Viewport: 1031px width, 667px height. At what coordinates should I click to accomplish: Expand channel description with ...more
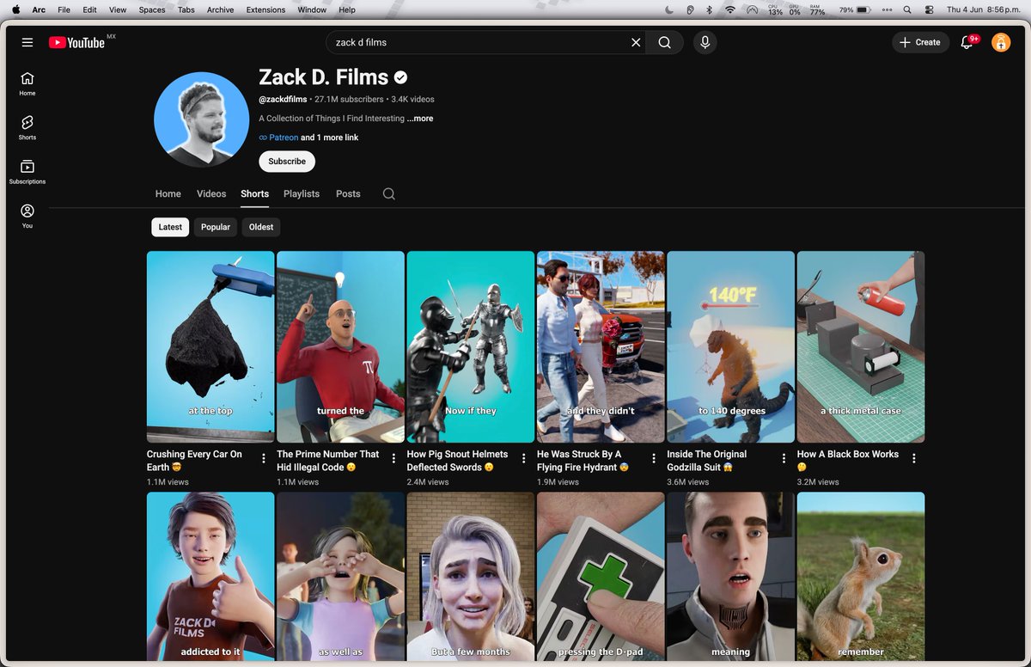tap(420, 119)
